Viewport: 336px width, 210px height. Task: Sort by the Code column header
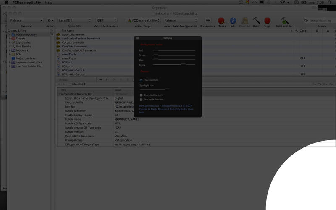pos(303,31)
